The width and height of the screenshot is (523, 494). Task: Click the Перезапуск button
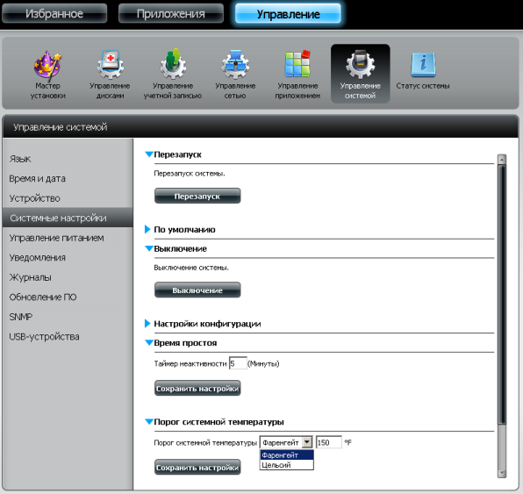point(197,196)
